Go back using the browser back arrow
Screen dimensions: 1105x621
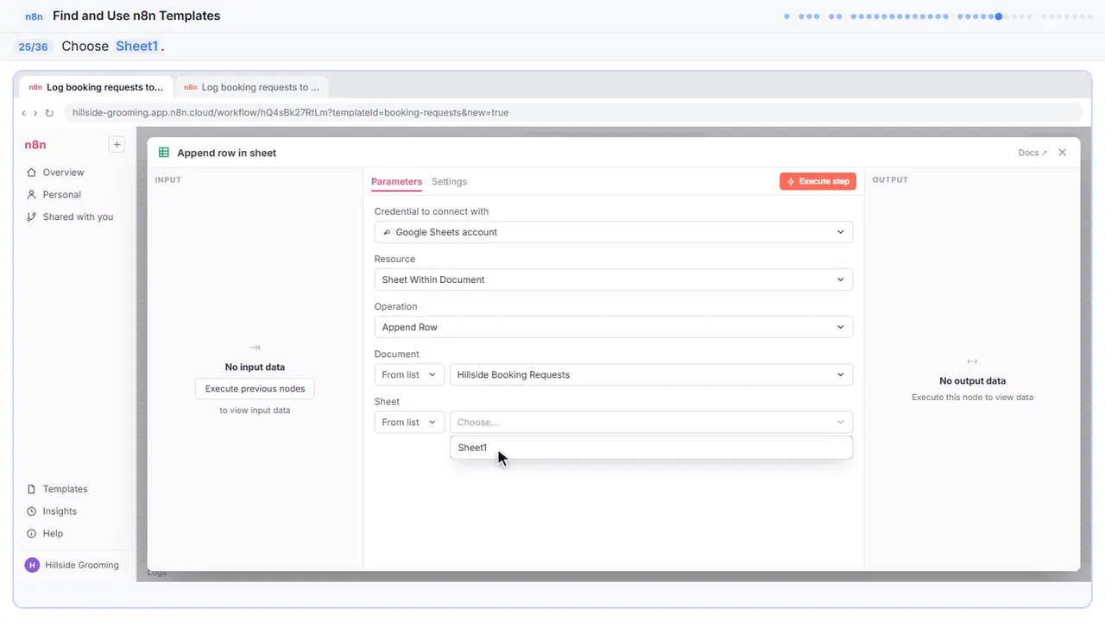pyautogui.click(x=24, y=113)
